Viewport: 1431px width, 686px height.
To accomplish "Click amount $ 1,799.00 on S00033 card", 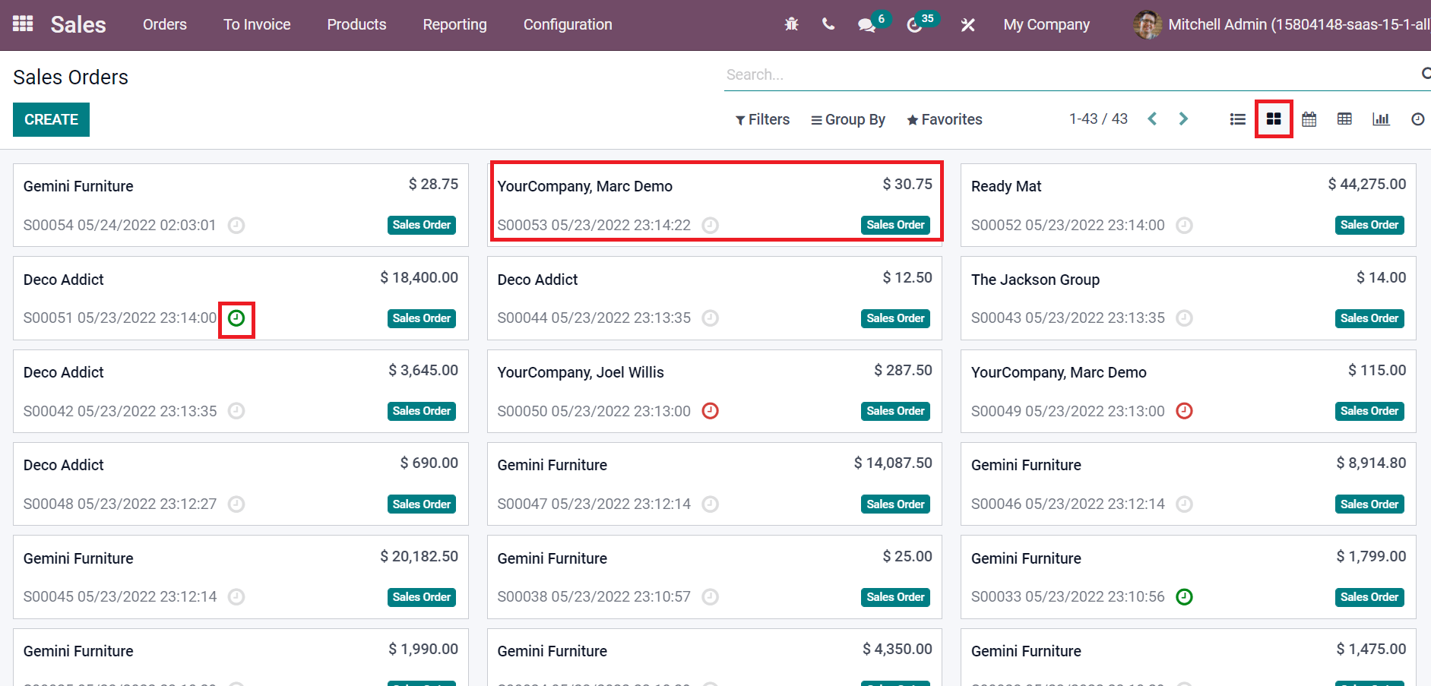I will (1371, 556).
